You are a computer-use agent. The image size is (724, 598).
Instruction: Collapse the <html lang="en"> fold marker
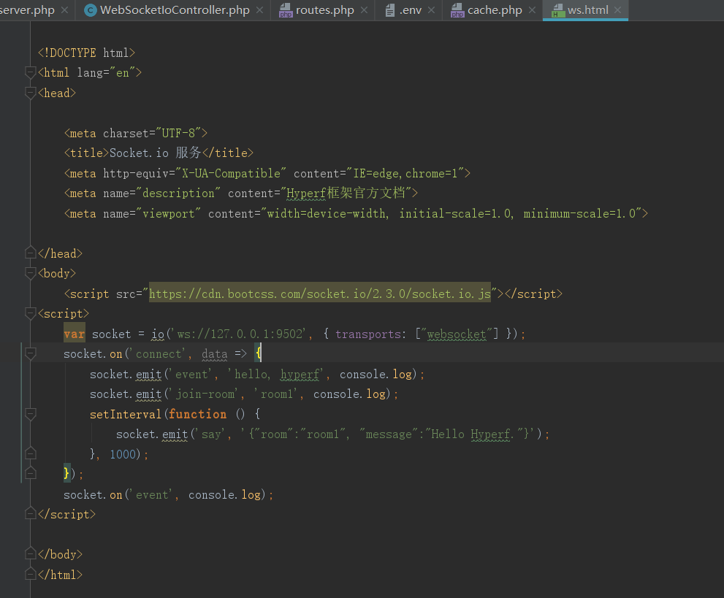[x=31, y=72]
